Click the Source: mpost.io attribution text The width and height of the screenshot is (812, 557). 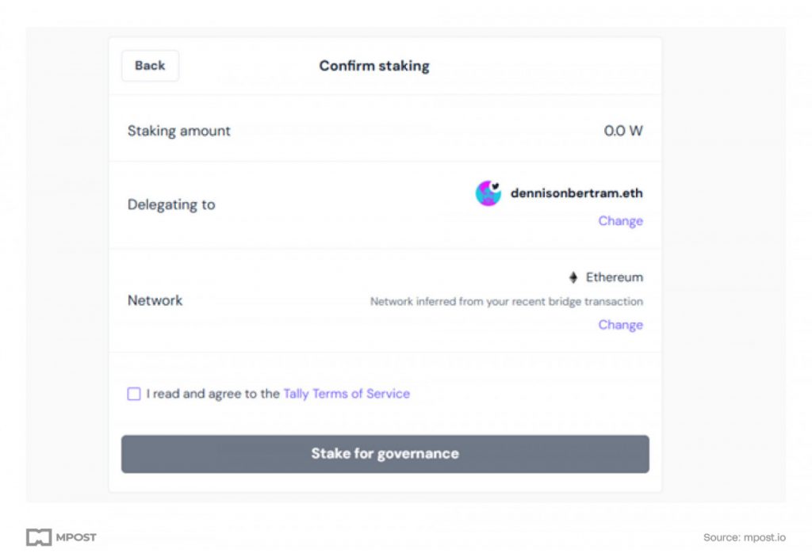click(744, 537)
